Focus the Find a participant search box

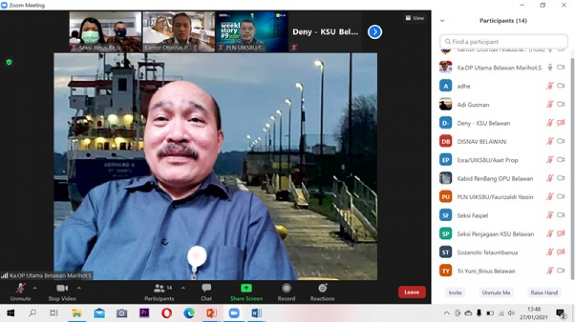(x=504, y=41)
